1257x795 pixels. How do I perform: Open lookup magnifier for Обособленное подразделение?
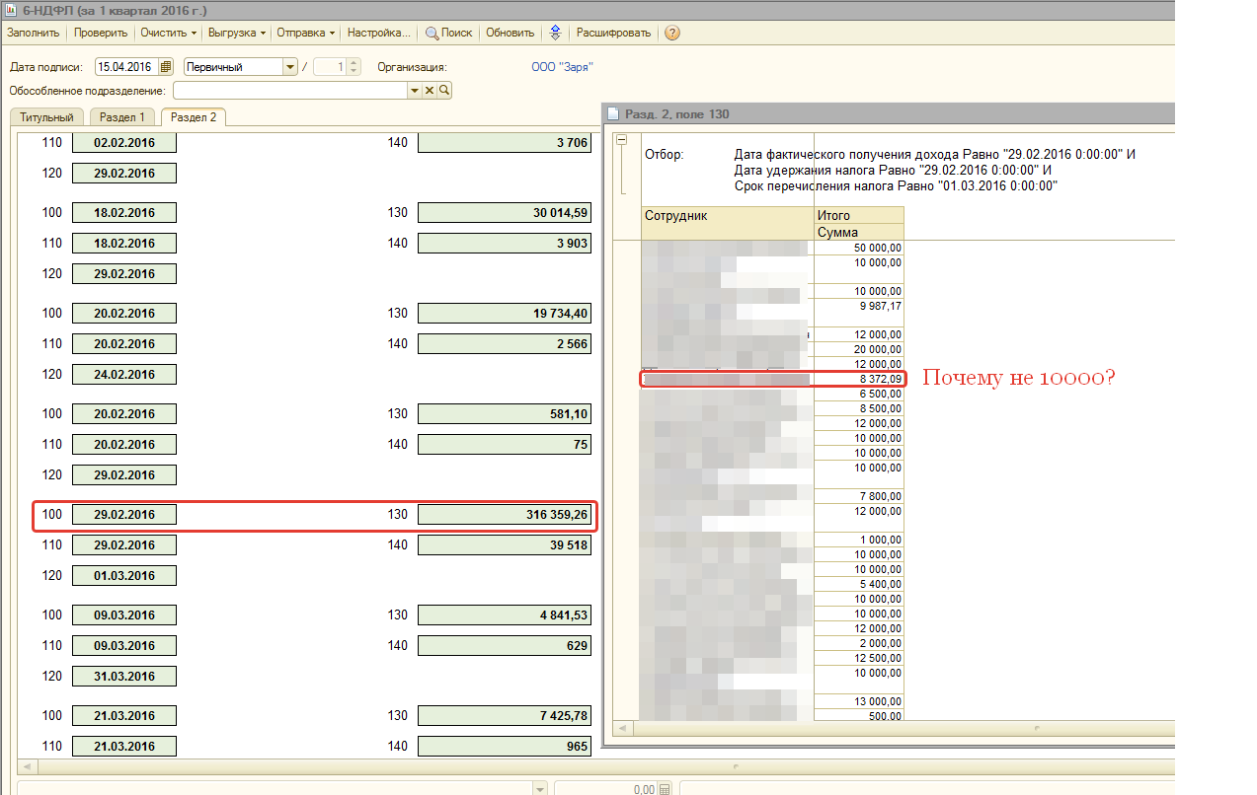(444, 91)
